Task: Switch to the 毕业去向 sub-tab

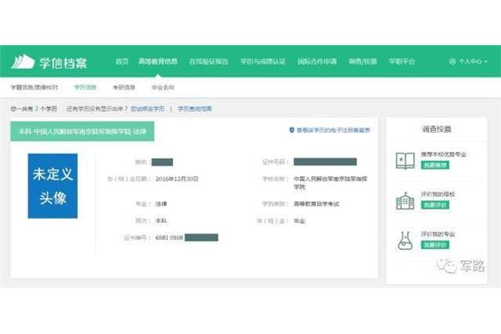Action: click(163, 87)
